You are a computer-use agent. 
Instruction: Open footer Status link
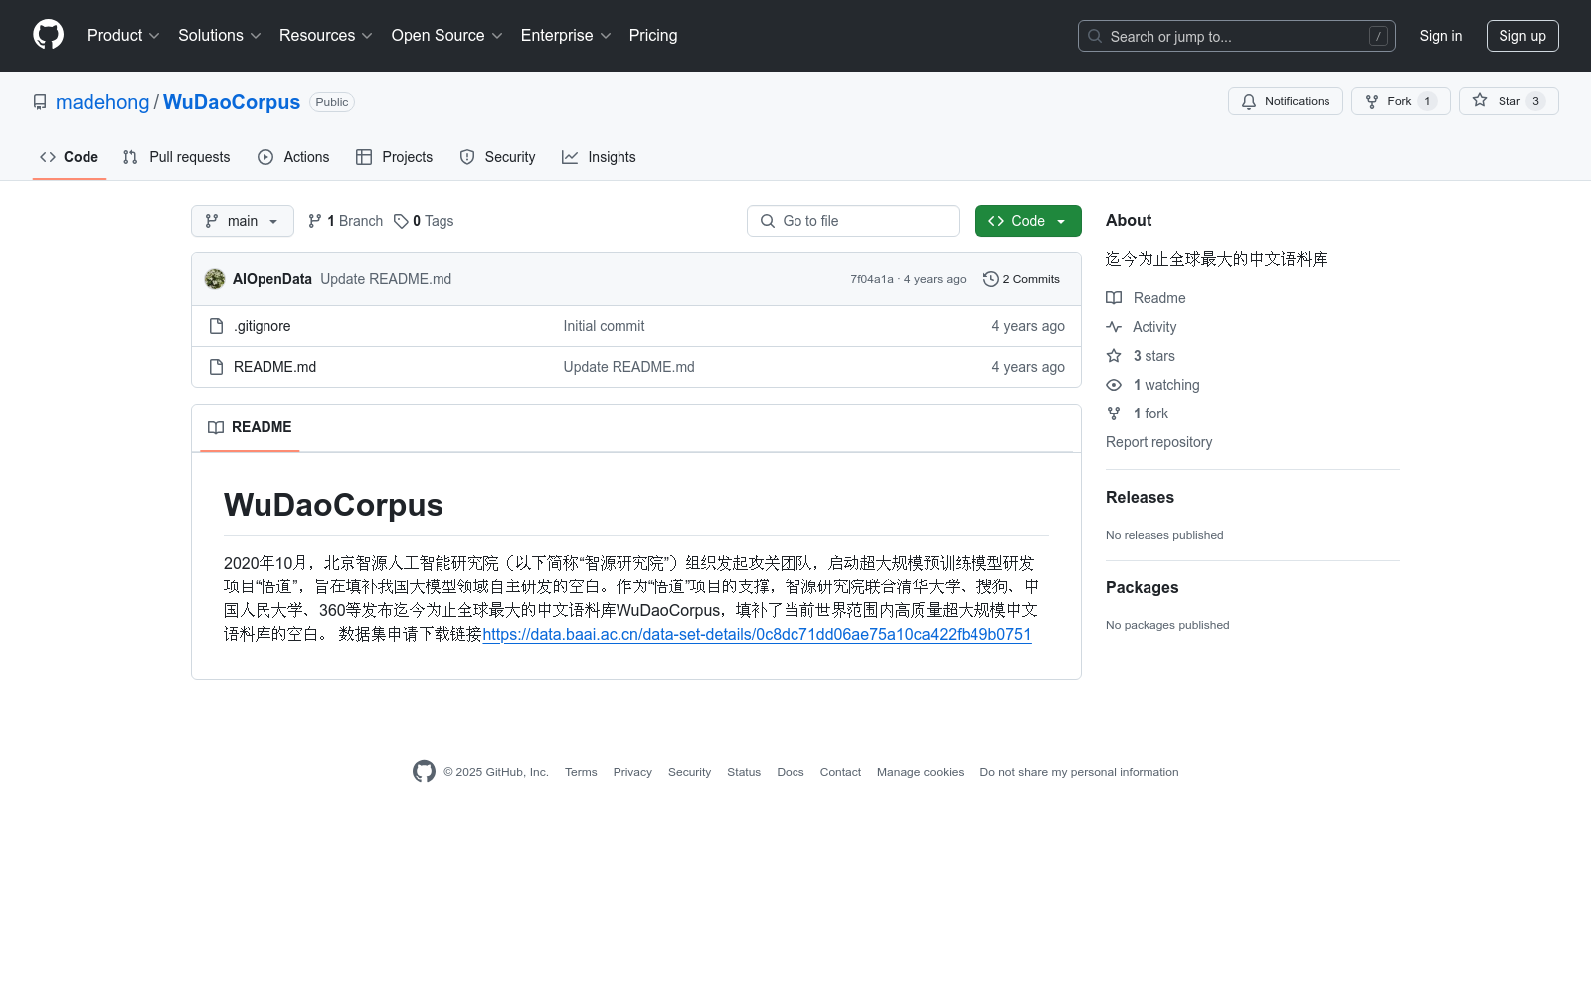744,772
